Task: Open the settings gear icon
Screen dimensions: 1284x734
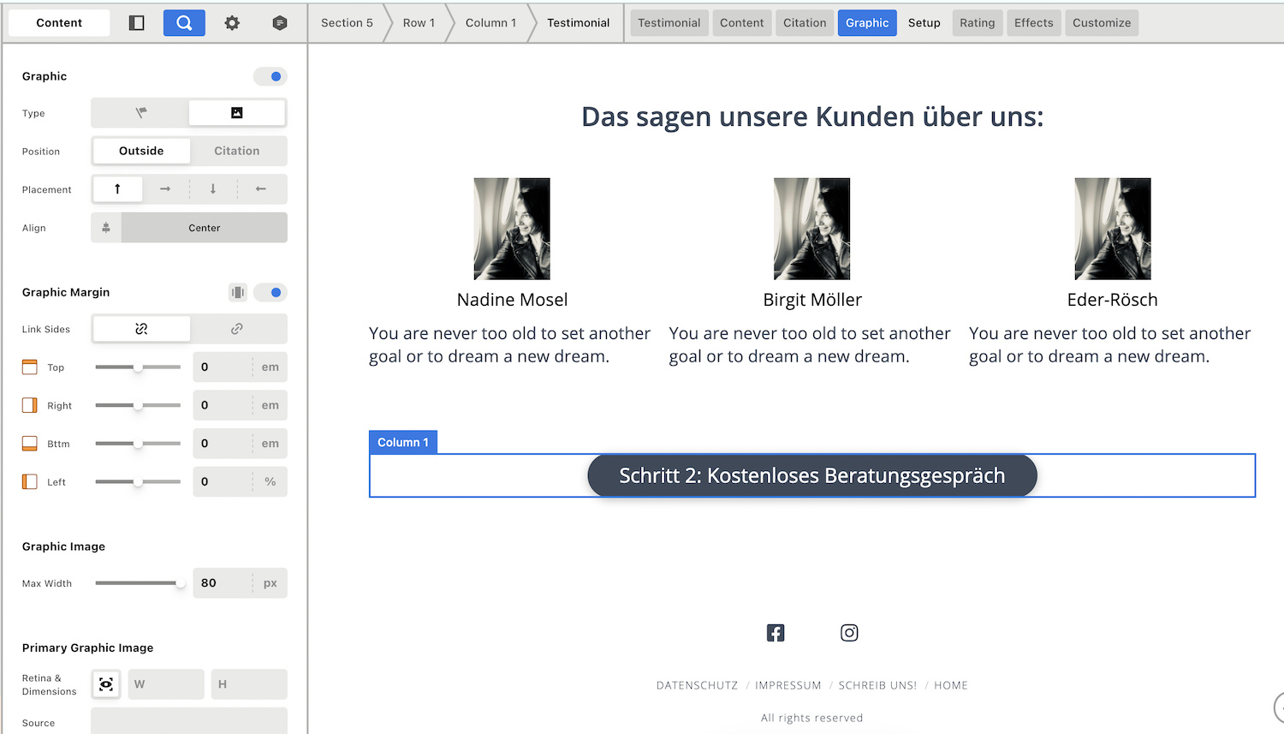Action: (232, 23)
